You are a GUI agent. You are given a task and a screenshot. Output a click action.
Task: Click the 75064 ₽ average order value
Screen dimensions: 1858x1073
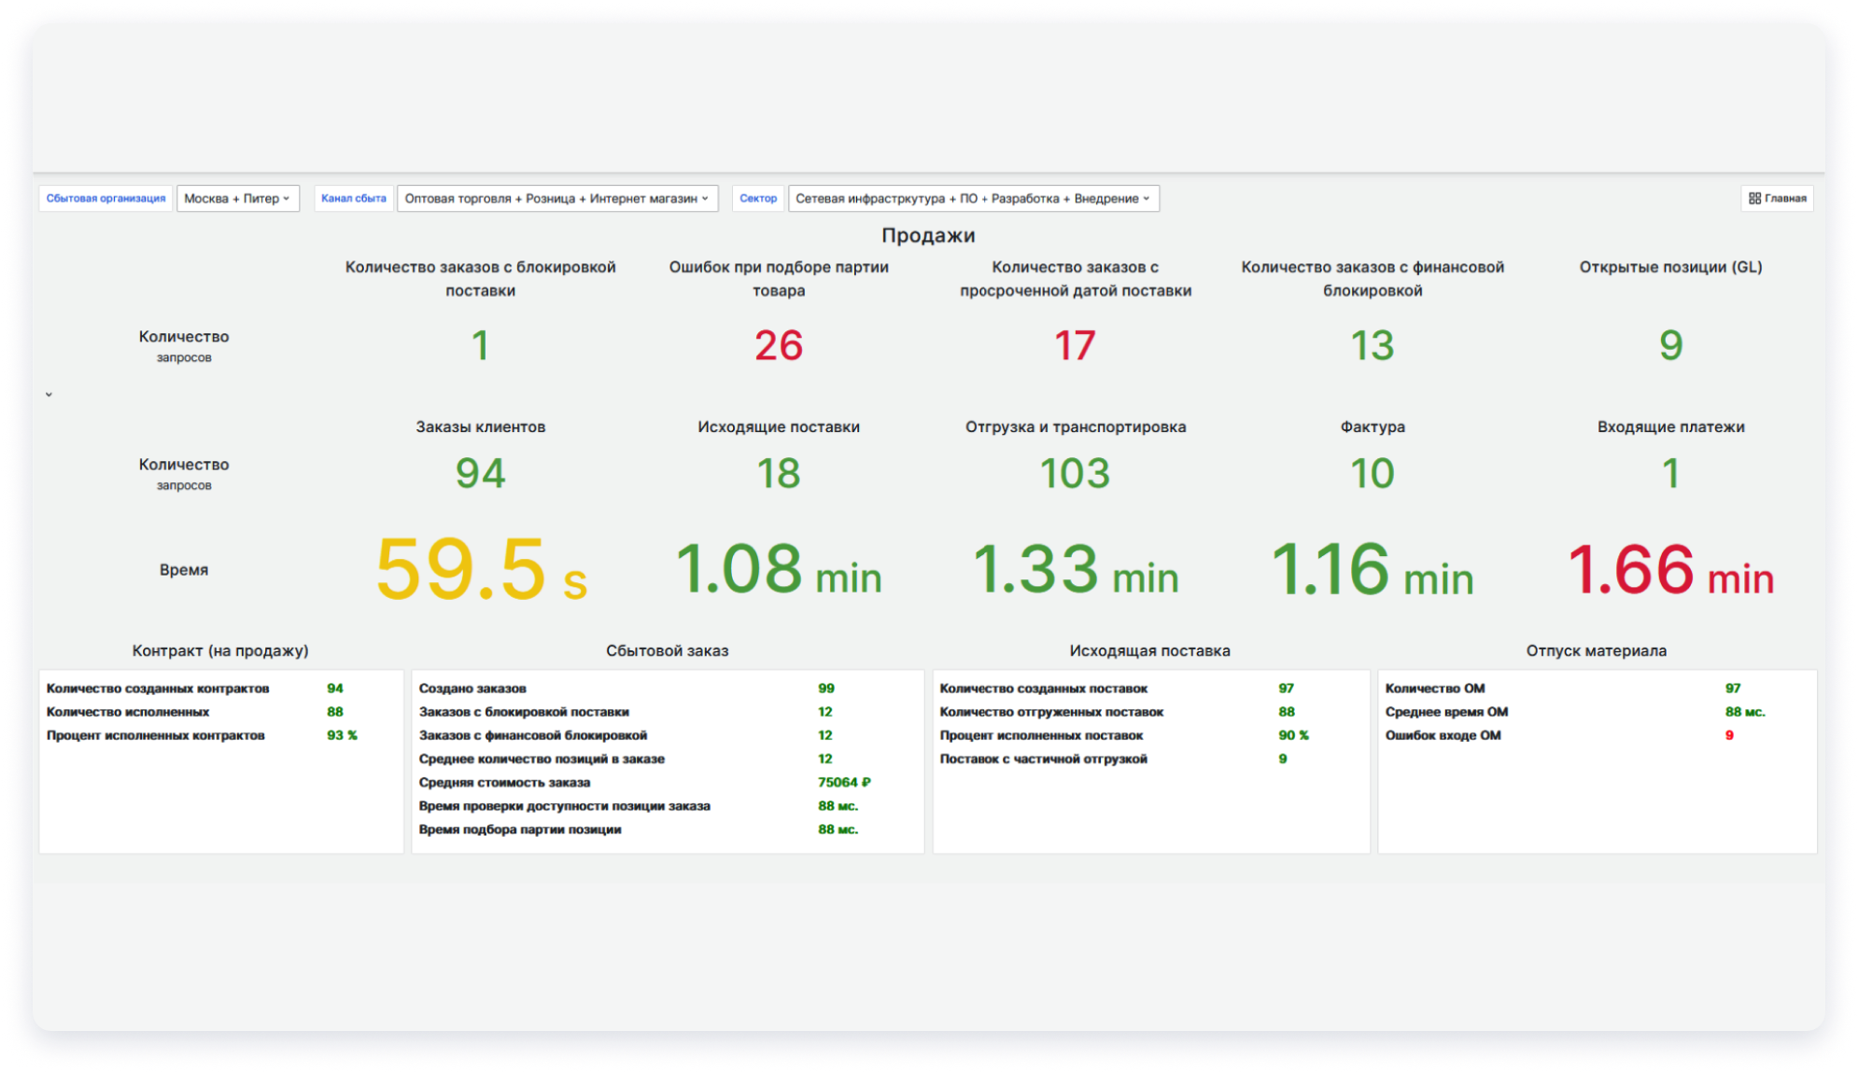coord(844,782)
